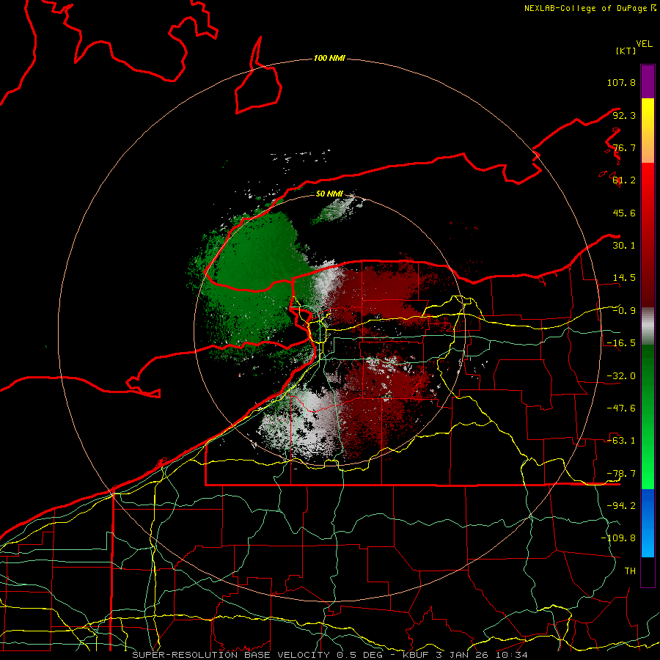
Task: Click the -63.1 scale value
Action: pyautogui.click(x=621, y=441)
